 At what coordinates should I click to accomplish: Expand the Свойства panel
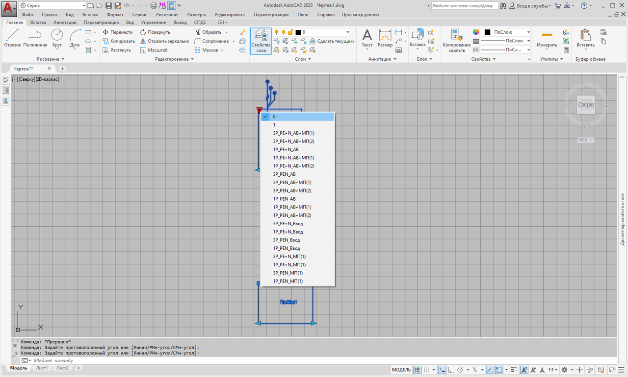(484, 59)
